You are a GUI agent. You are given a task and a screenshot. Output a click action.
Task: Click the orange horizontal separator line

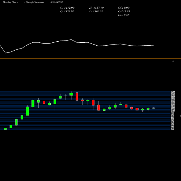coord(90,59)
